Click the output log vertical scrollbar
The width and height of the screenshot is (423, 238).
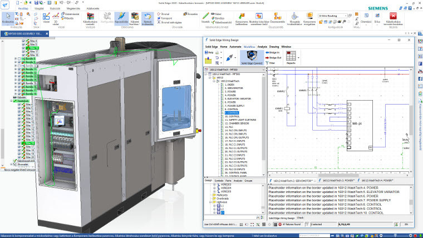point(411,202)
